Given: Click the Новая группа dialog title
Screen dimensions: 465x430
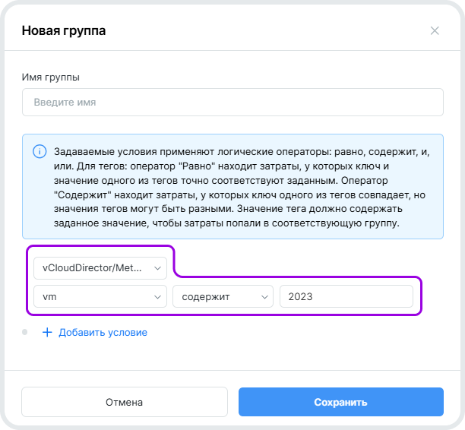Looking at the screenshot, I should coord(64,31).
